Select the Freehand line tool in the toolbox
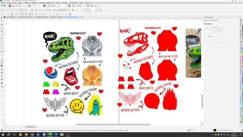Screen dimensions: 243x137 click(x=2, y=35)
